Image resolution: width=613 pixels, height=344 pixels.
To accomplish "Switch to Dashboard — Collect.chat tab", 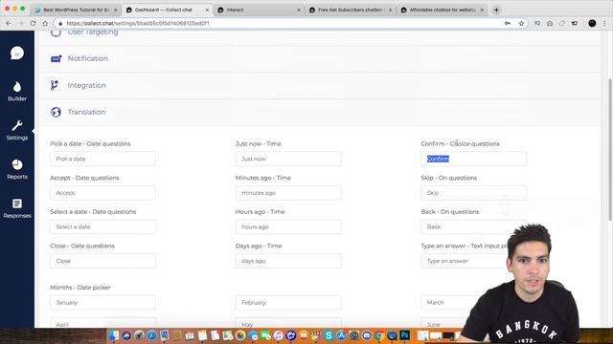I will click(168, 10).
